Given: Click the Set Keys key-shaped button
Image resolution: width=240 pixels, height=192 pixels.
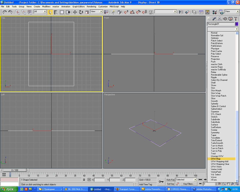Looking at the screenshot, I should [x=161, y=181].
